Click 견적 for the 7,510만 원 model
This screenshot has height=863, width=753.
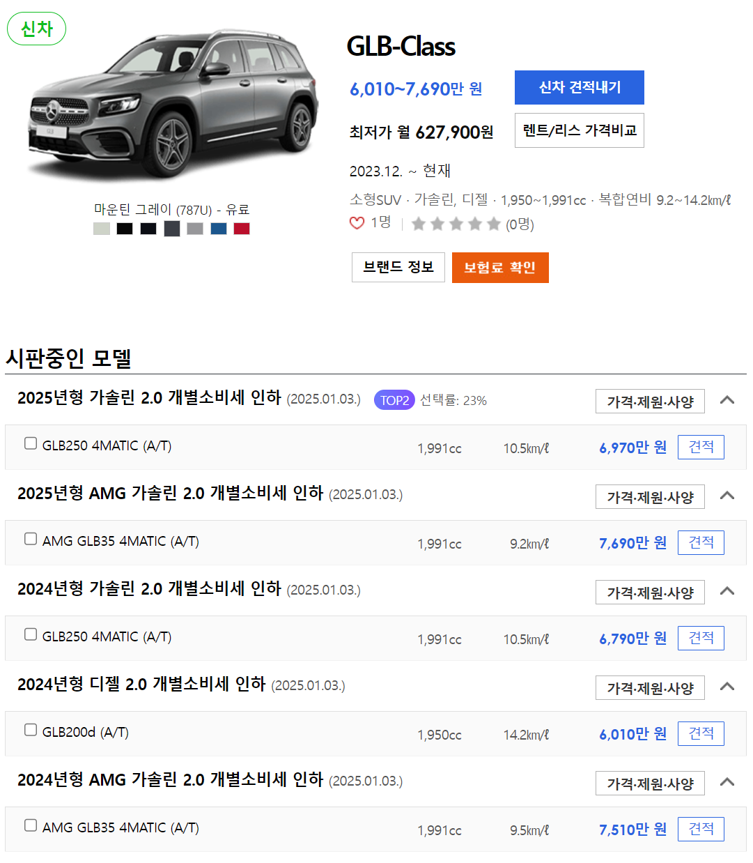point(701,829)
